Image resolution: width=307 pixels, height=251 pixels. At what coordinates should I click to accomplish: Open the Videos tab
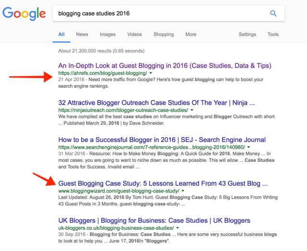pos(134,34)
